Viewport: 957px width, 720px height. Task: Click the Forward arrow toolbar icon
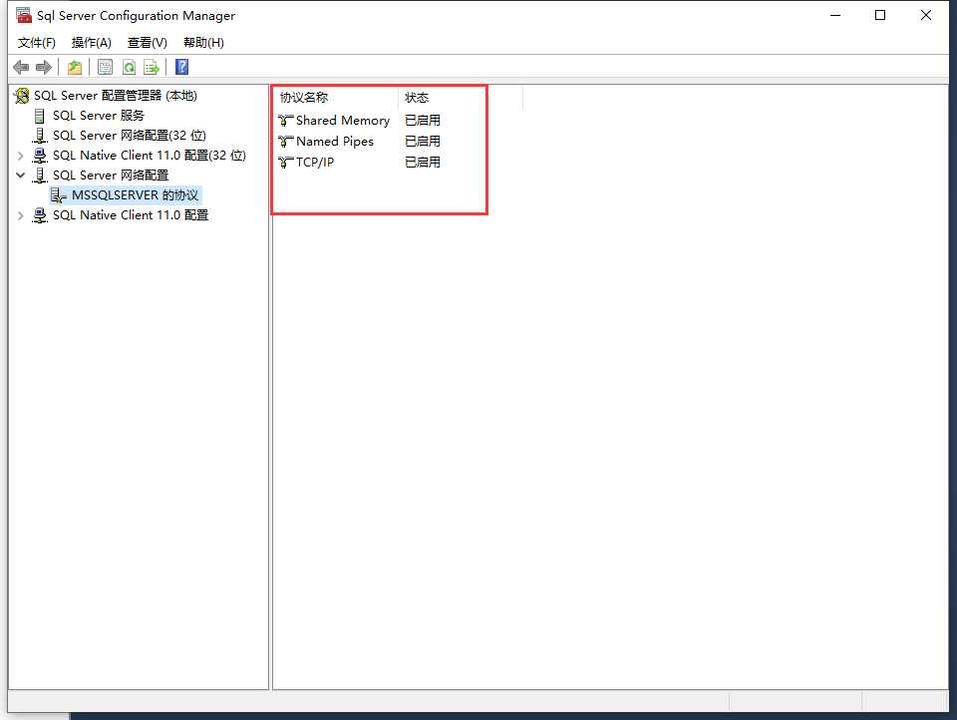(x=43, y=67)
